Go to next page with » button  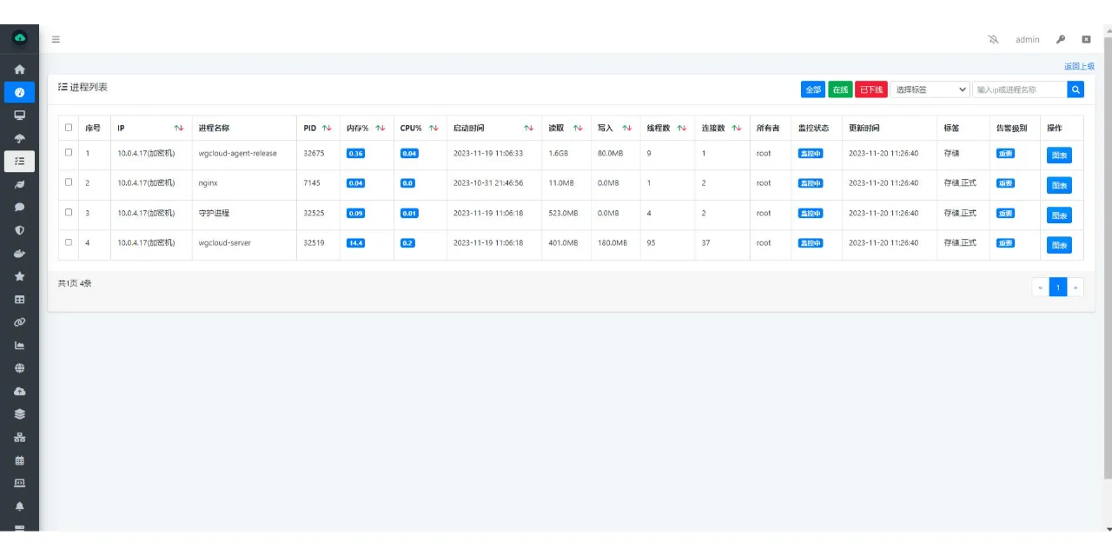[1076, 287]
